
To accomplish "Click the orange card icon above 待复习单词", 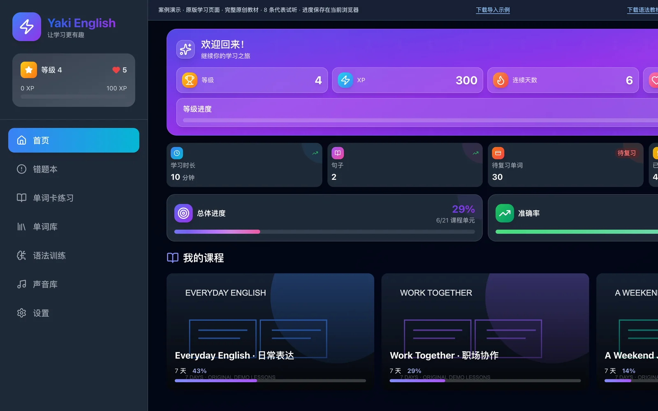I will [x=498, y=153].
